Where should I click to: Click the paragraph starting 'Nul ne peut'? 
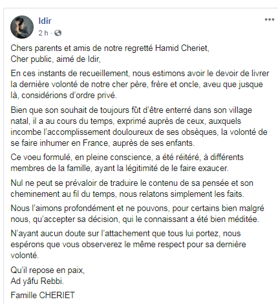(132, 188)
